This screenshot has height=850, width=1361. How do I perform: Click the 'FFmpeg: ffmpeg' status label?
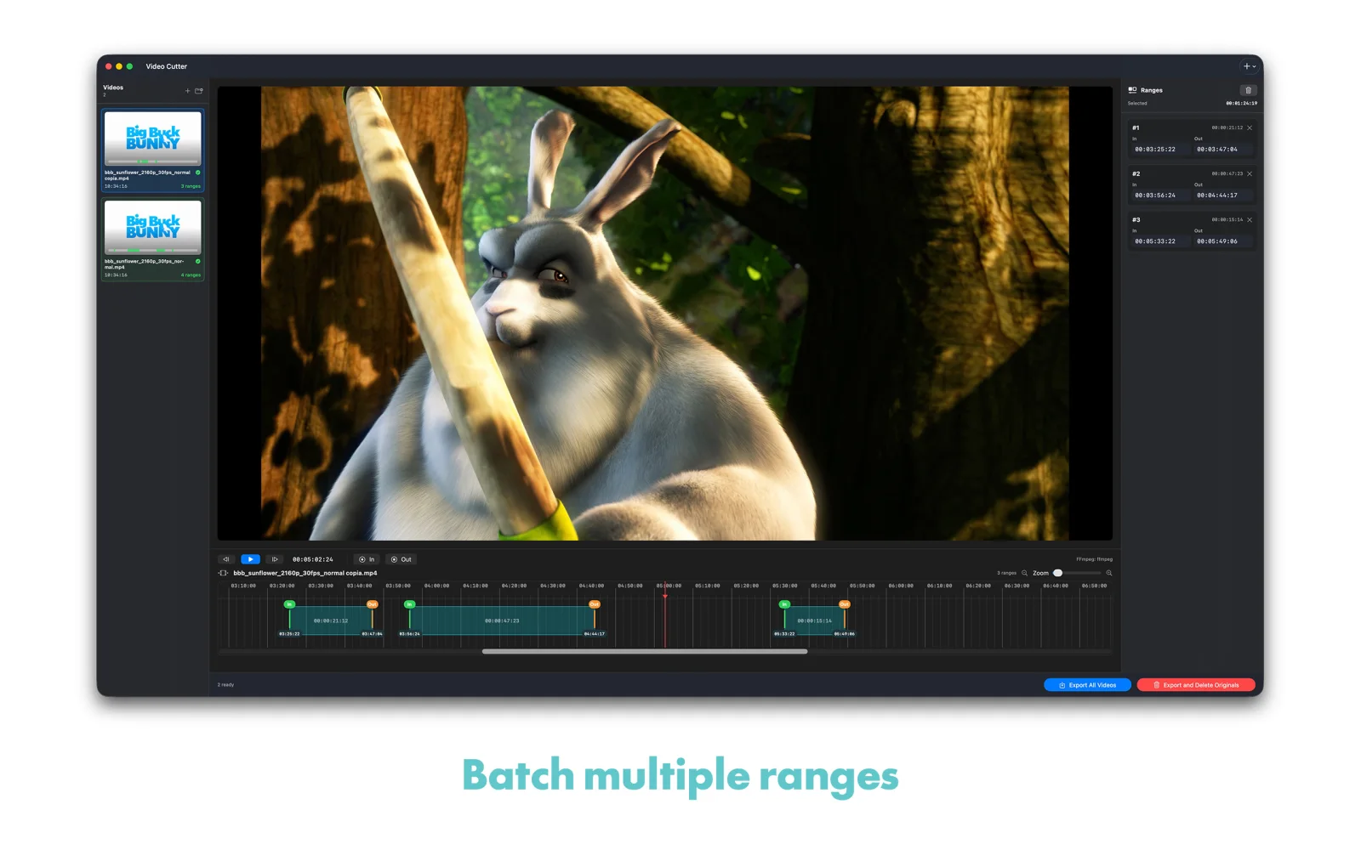(x=1094, y=559)
